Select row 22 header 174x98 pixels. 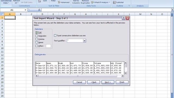(2, 89)
